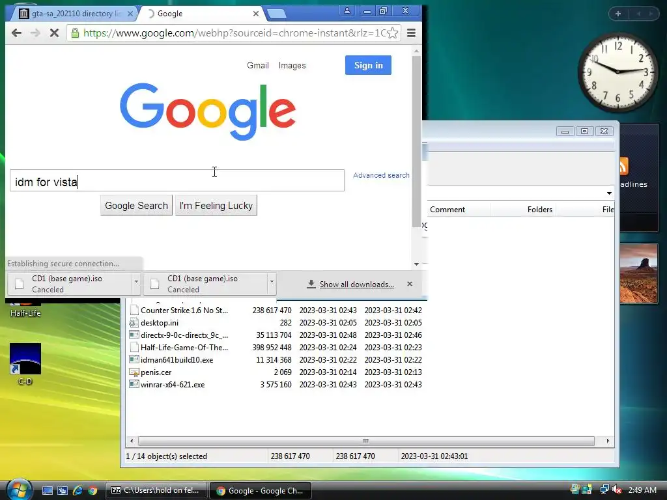667x500 pixels.
Task: Click the desktop.ini gear file icon
Action: click(x=134, y=323)
